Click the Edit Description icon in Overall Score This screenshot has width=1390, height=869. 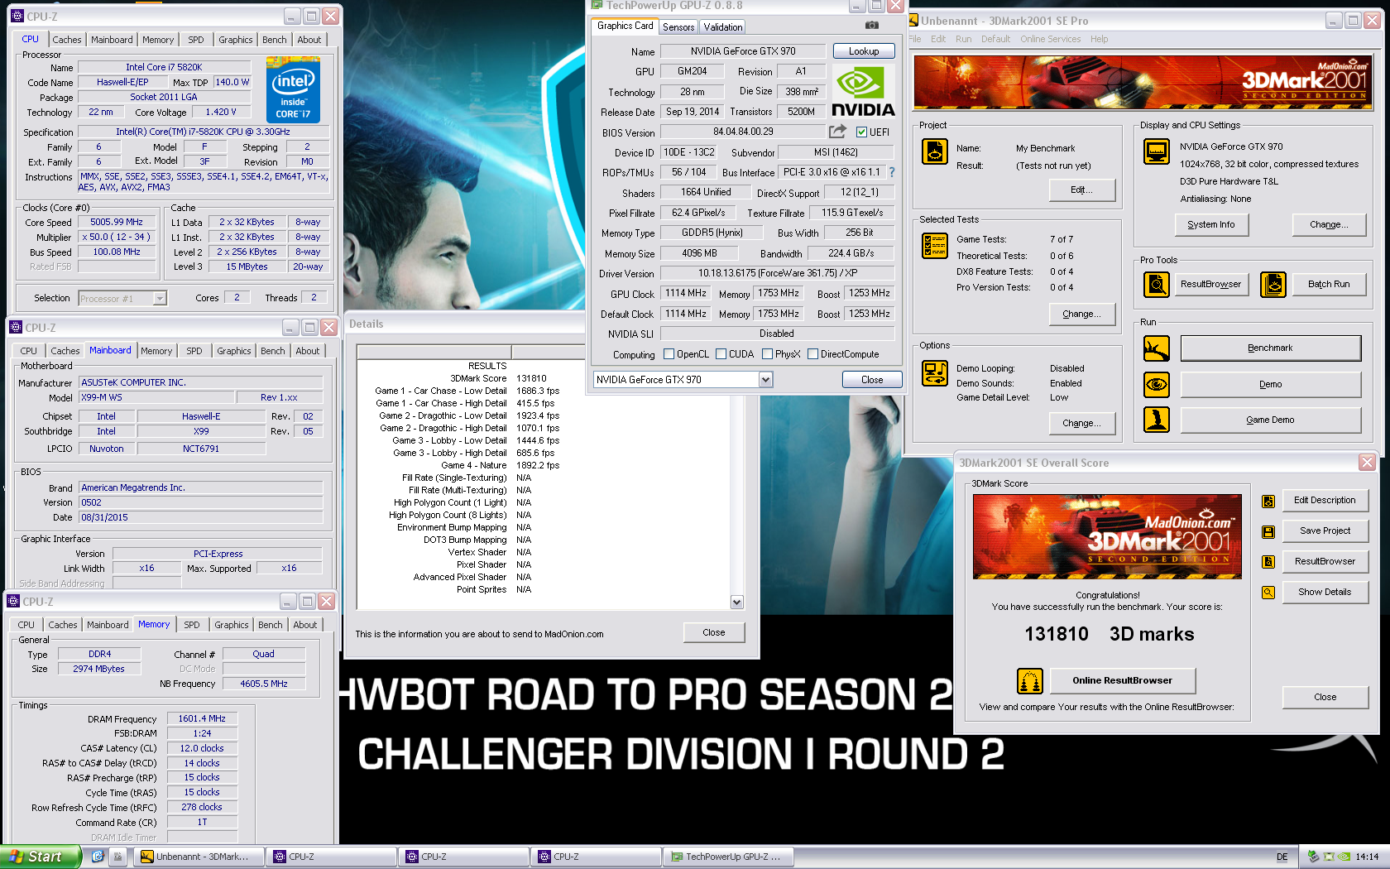[1268, 501]
